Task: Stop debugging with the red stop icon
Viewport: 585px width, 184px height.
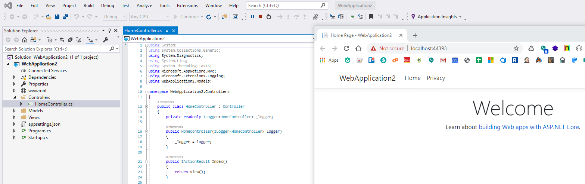Action: (260, 17)
